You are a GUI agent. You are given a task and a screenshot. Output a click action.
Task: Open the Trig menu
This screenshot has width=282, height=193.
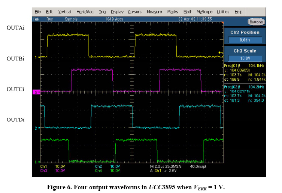102,12
